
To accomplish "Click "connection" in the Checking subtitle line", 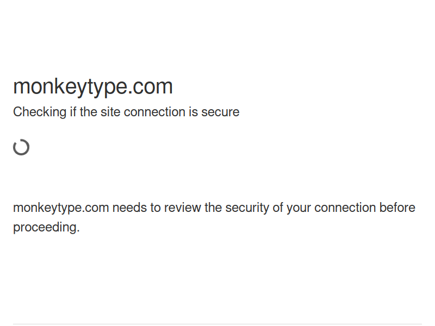I will tap(154, 112).
